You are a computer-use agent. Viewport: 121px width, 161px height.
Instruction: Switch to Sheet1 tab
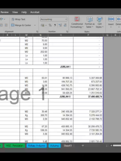click(68, 146)
